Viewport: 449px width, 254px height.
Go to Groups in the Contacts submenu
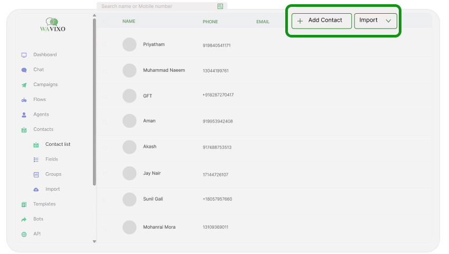pyautogui.click(x=53, y=174)
